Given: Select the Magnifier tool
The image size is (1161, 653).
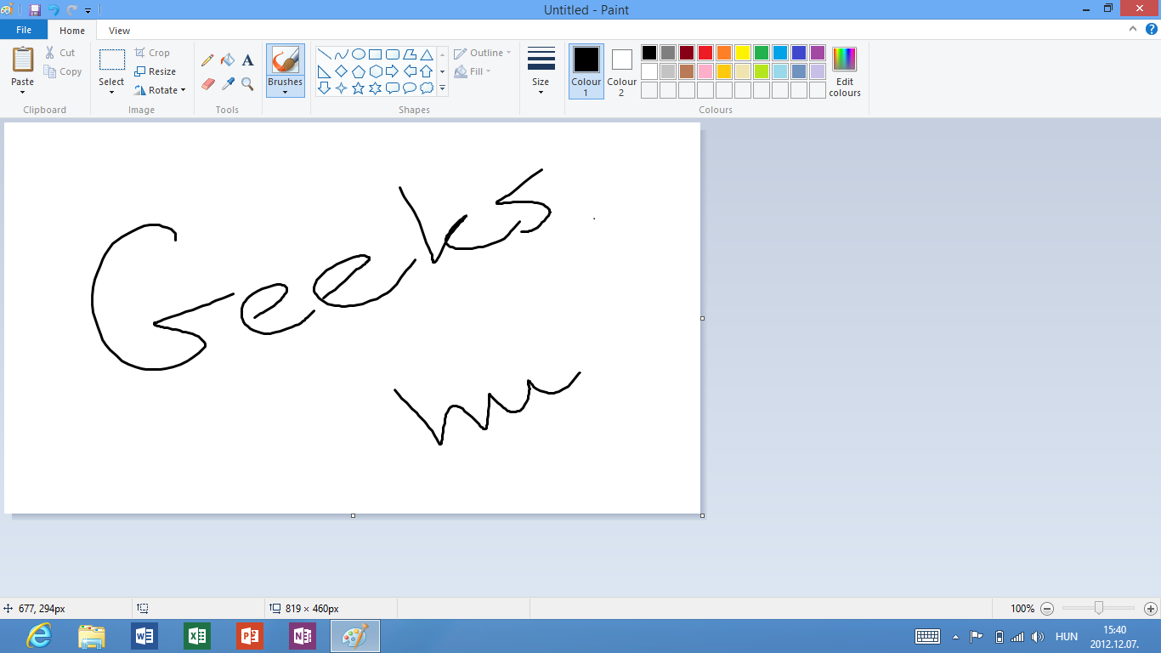Looking at the screenshot, I should coord(247,83).
